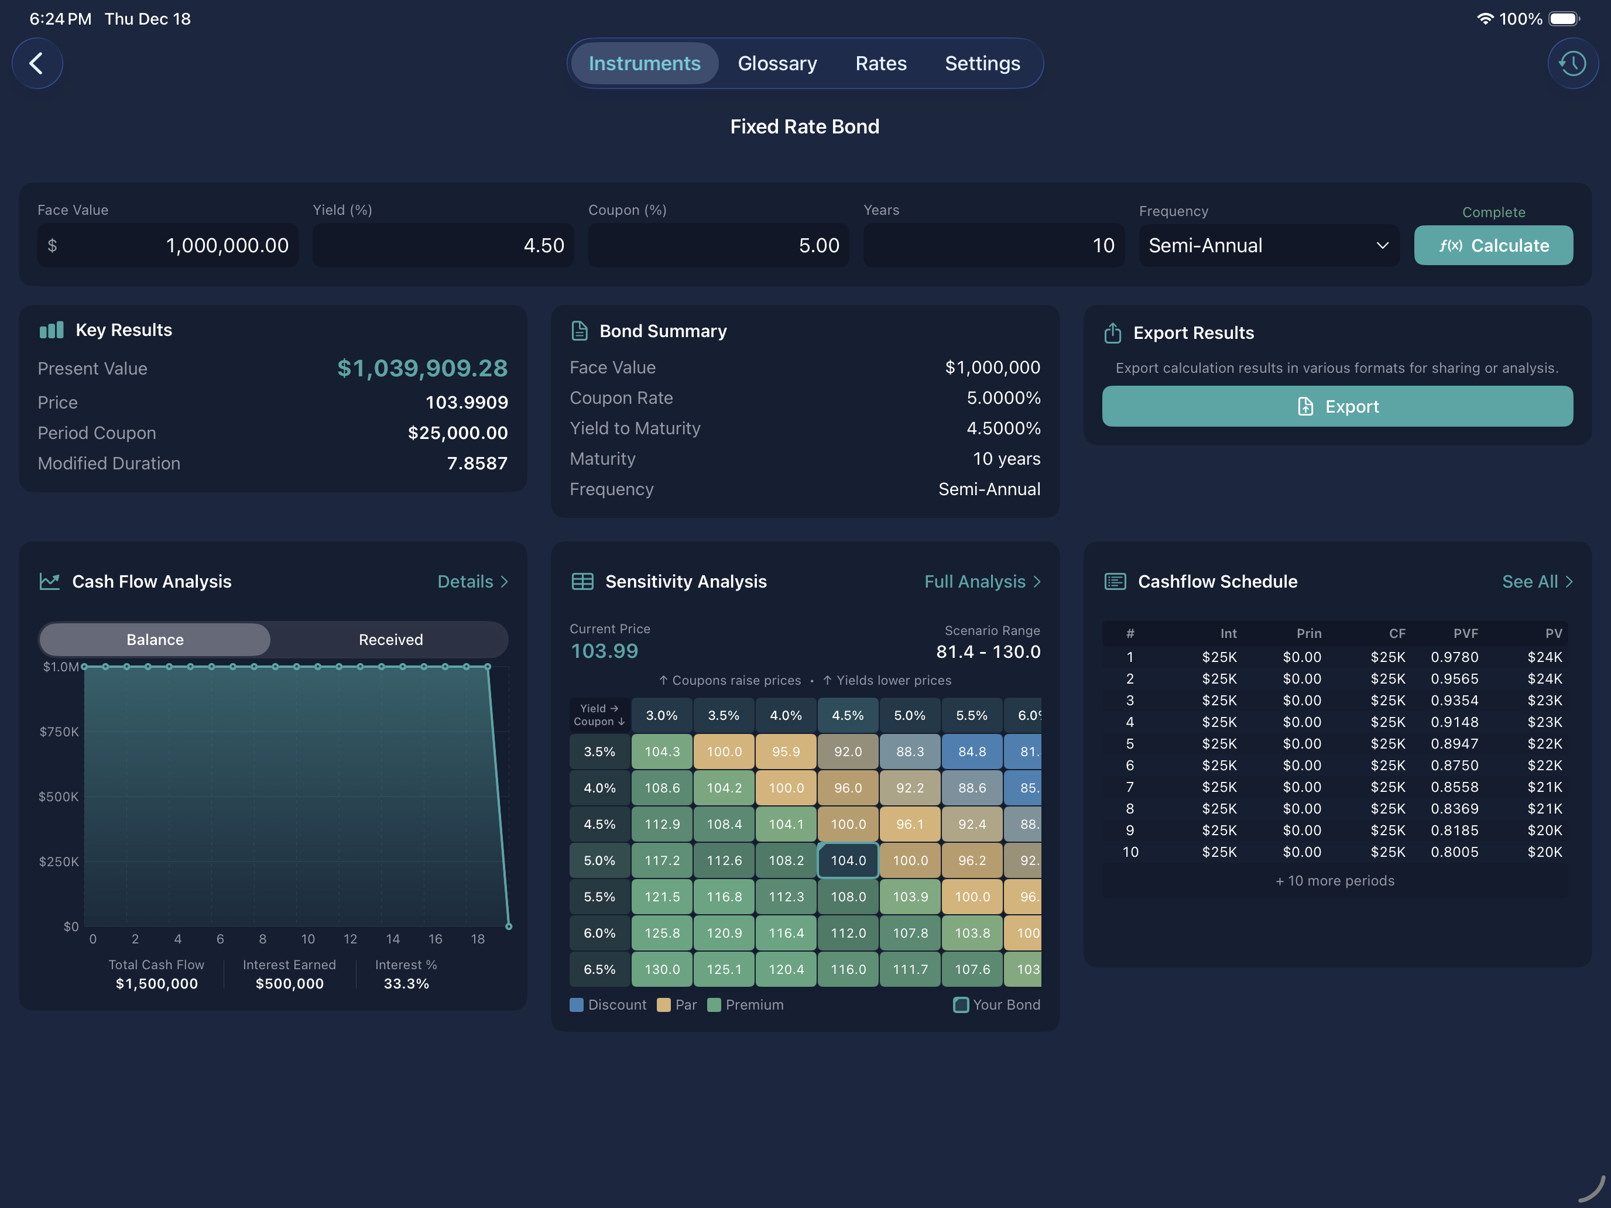Click the Sensitivity Analysis grid icon
Image resolution: width=1611 pixels, height=1208 pixels.
[x=582, y=581]
